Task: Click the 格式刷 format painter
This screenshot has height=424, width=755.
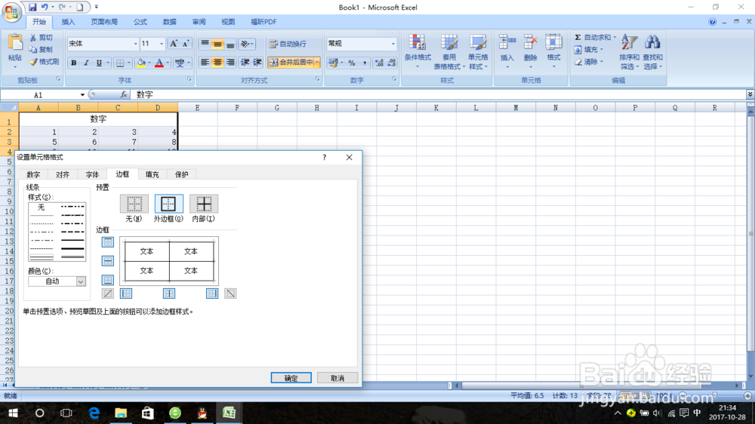Action: click(x=44, y=62)
